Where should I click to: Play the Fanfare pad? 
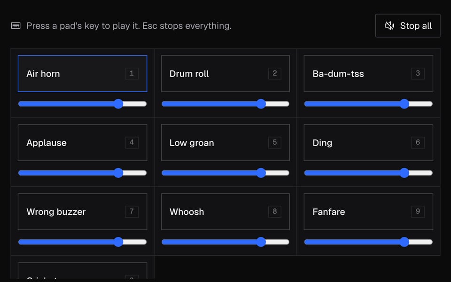coord(368,212)
